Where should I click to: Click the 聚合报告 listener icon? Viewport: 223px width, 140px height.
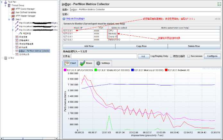coord(17,37)
